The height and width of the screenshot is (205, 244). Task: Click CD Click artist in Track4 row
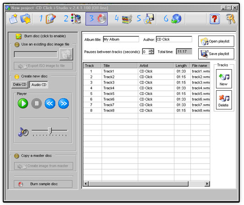tap(146, 88)
